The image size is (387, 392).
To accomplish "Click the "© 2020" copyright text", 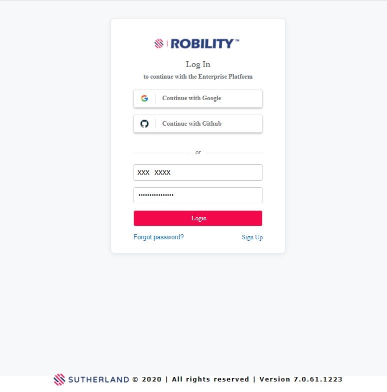I will tap(147, 379).
